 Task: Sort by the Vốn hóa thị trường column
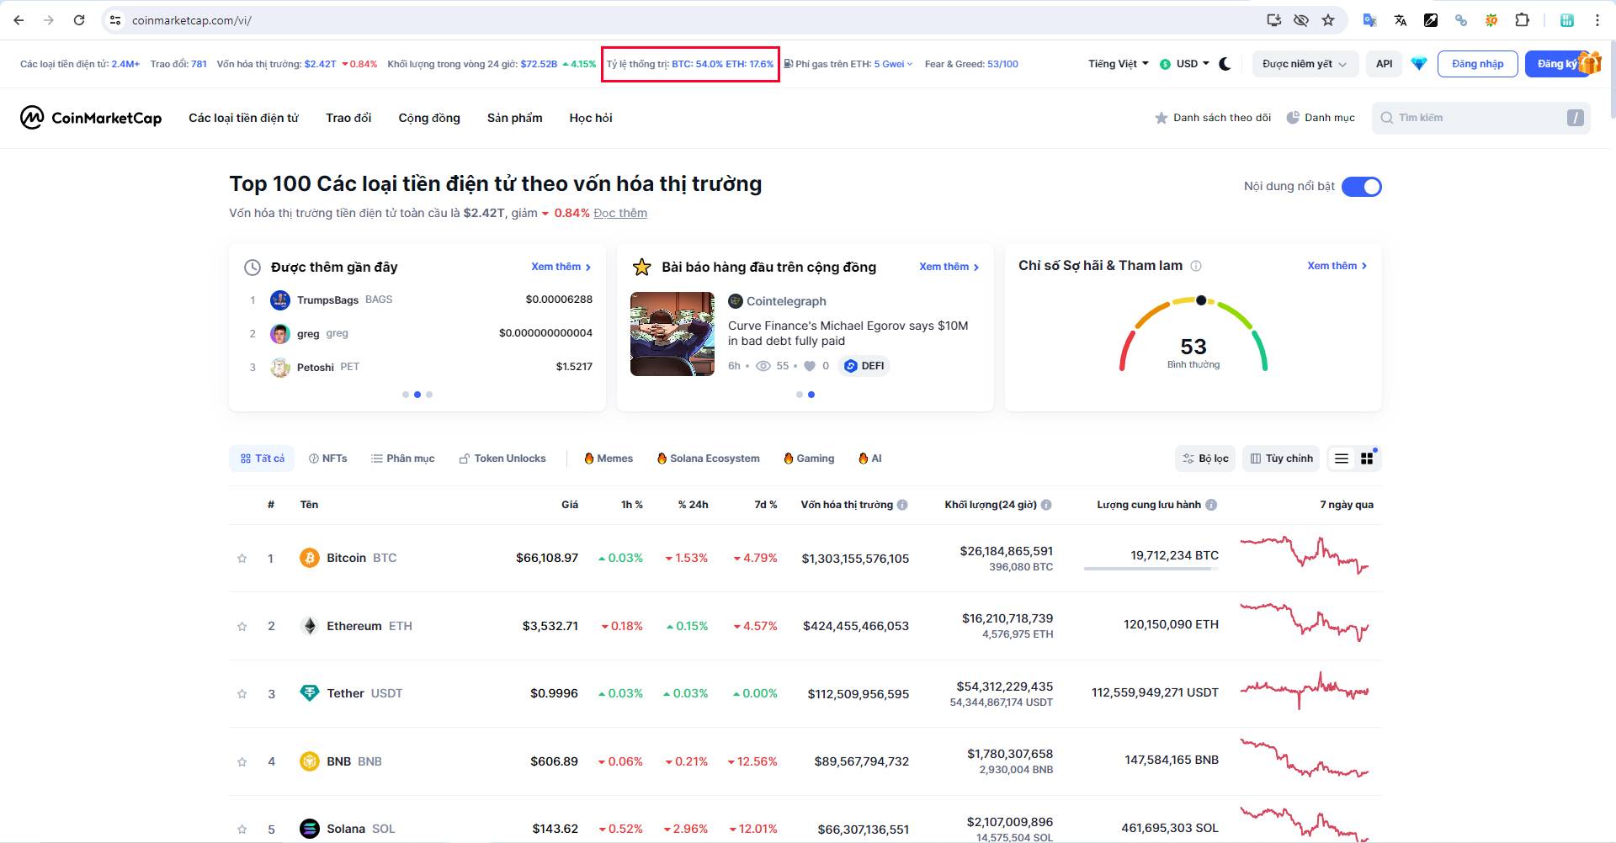coord(847,505)
